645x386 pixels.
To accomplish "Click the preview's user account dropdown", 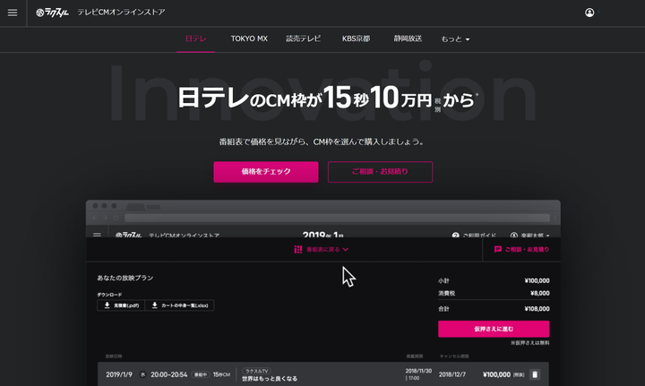I will [529, 236].
